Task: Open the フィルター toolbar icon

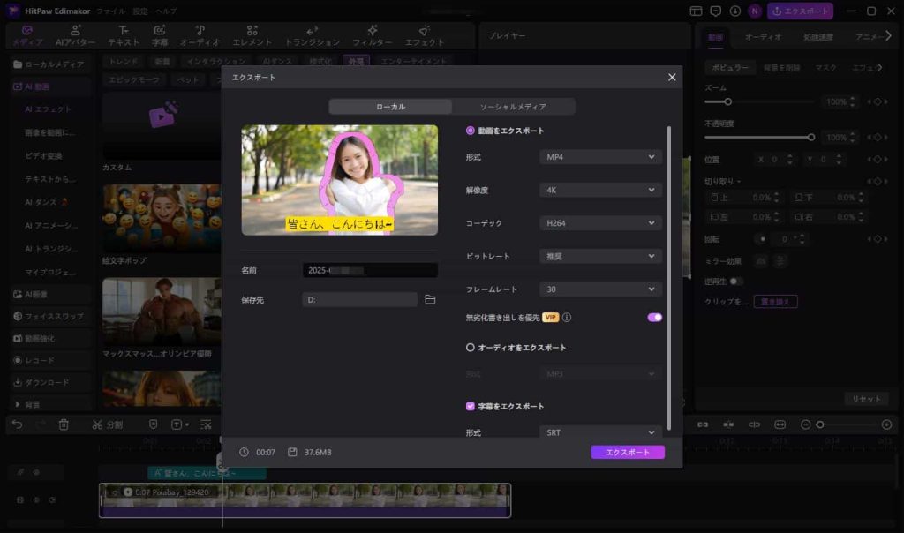Action: (372, 35)
